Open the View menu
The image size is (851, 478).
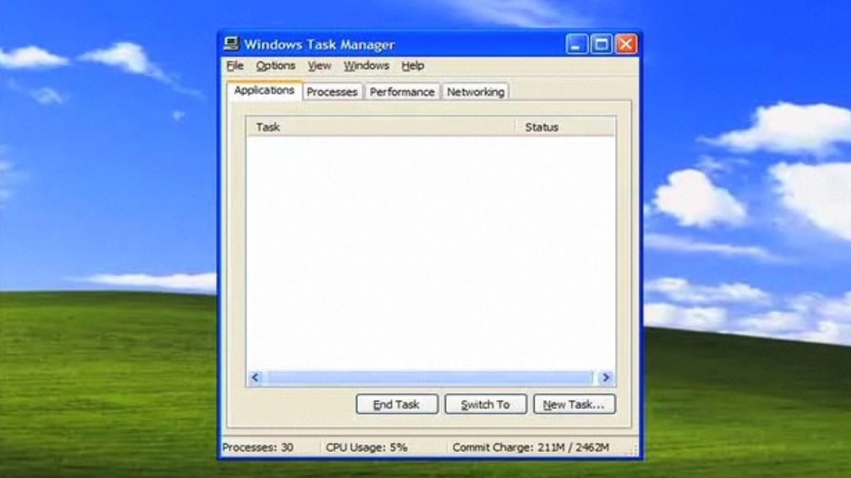click(319, 66)
